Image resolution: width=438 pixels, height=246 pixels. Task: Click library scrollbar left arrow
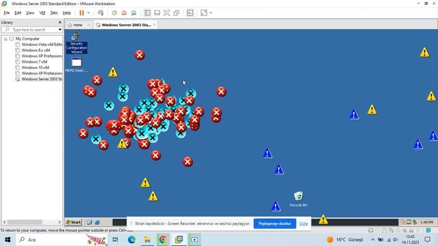5,222
